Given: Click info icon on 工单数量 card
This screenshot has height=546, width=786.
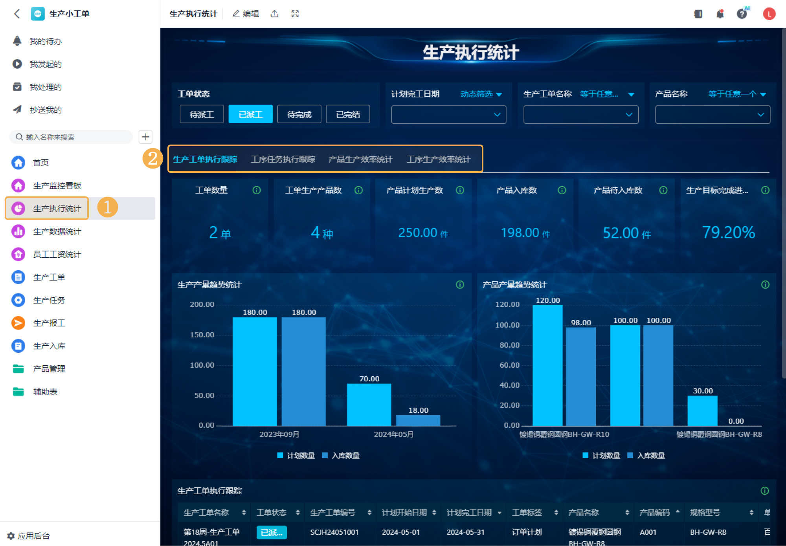Looking at the screenshot, I should pyautogui.click(x=257, y=190).
